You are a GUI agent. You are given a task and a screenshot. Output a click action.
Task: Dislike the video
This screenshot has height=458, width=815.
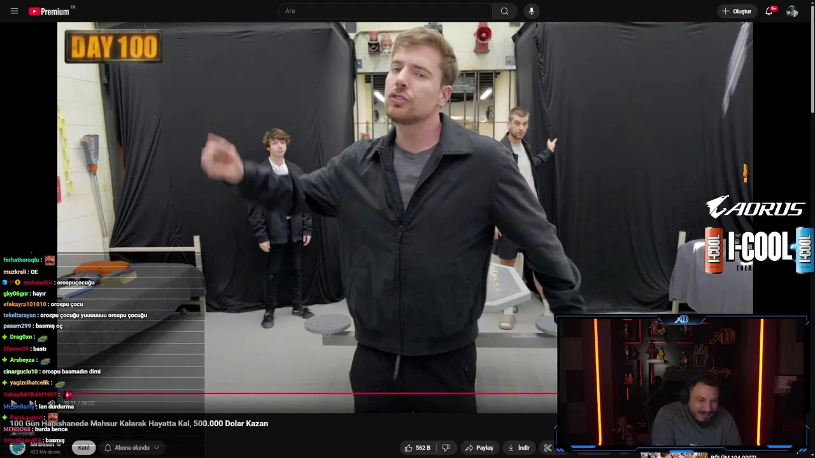(x=446, y=448)
